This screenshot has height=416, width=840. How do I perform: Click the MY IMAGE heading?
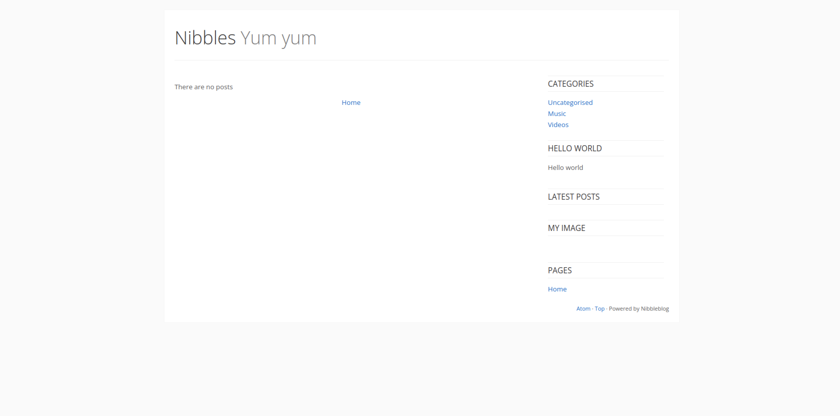click(x=566, y=228)
